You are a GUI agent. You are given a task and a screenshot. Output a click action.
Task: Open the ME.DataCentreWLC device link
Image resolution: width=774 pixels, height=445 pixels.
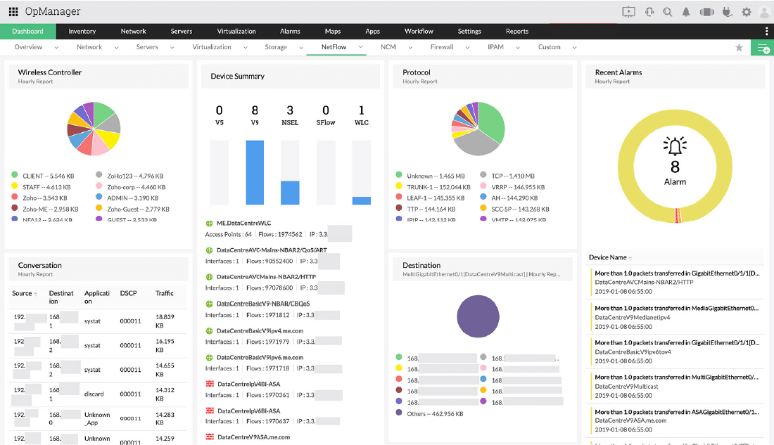(x=244, y=223)
